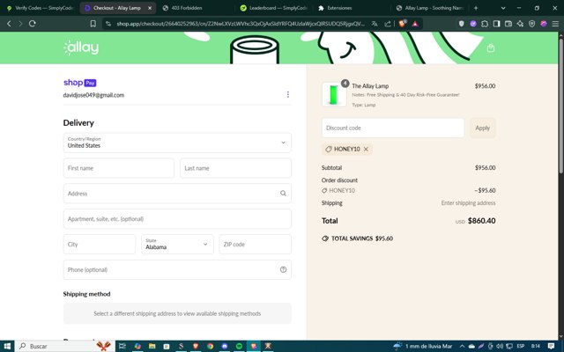Open the cart bag icon in the header
Screen dimensions: 564x352
tap(491, 48)
